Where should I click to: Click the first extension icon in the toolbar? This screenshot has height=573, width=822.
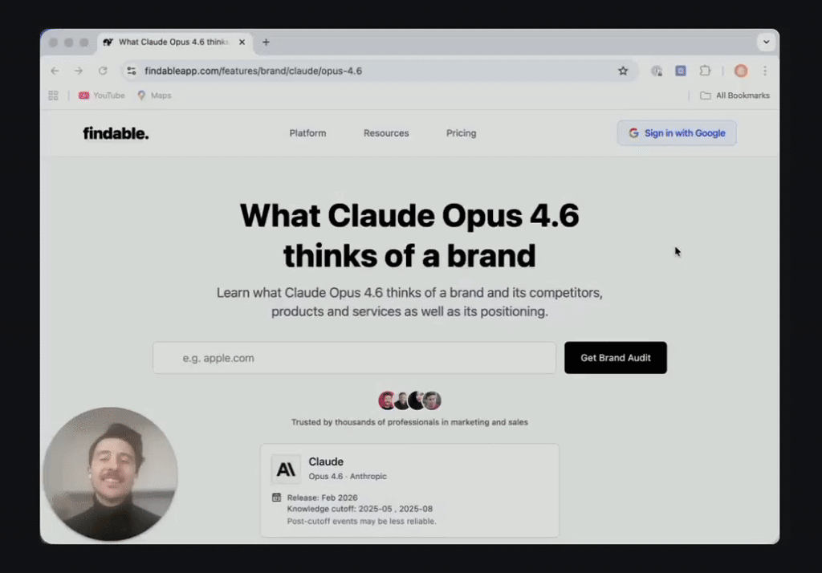[657, 71]
